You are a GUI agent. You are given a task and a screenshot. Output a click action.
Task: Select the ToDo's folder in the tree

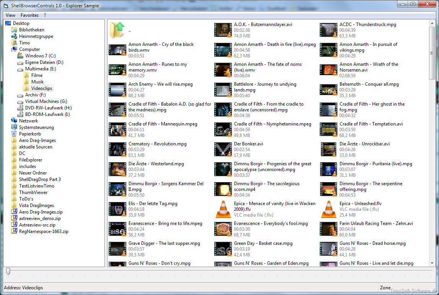click(x=26, y=199)
